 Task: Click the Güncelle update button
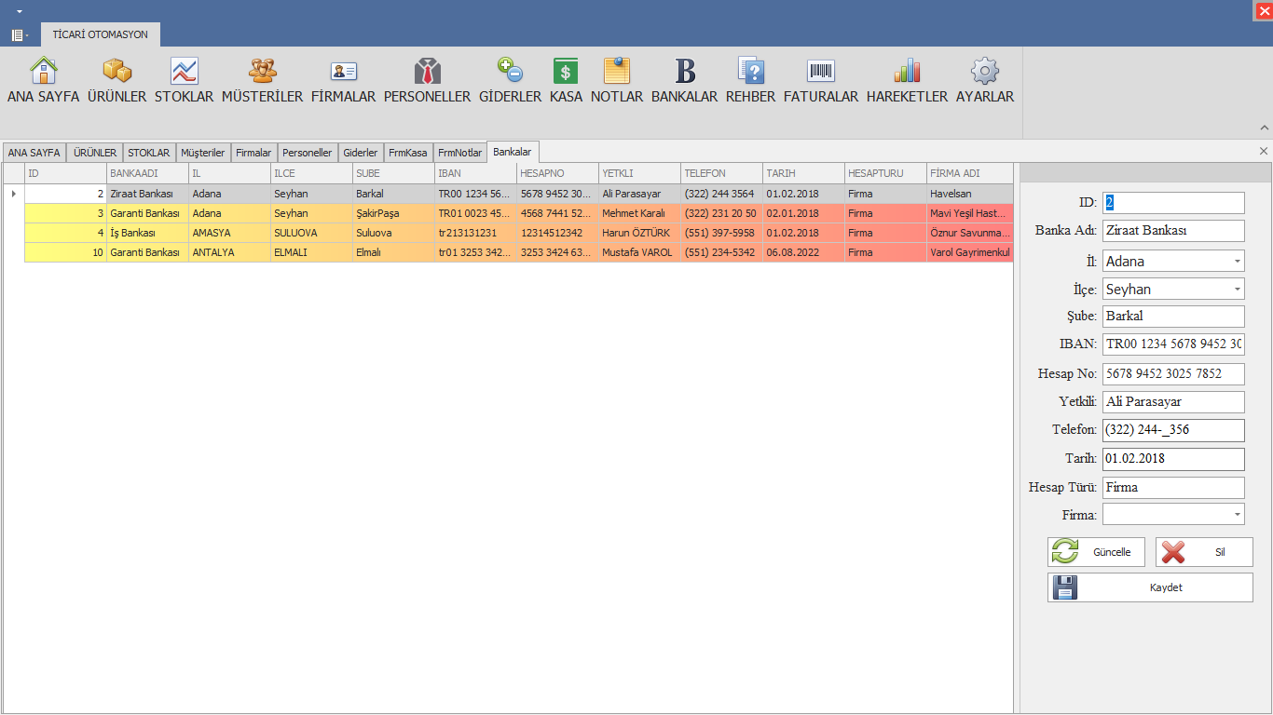(1096, 552)
